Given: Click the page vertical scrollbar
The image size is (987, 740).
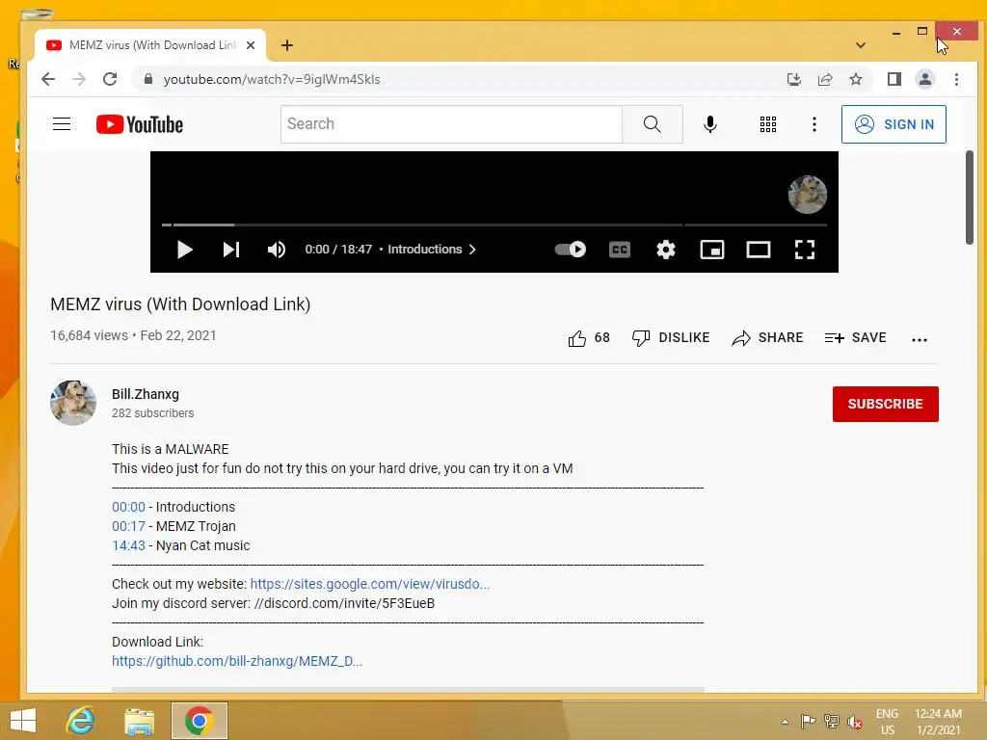Looking at the screenshot, I should [x=970, y=198].
